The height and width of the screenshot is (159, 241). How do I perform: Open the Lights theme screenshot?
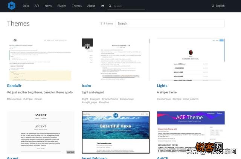191,60
